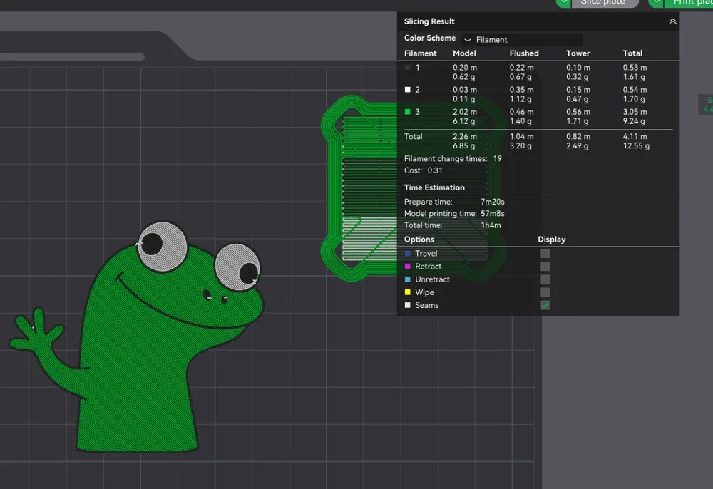Click the magenta Retract color swatch
Viewport: 713px width, 489px height.
pos(407,267)
